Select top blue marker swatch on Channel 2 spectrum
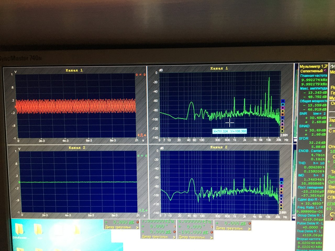Image resolution: width=335 pixels, height=251 pixels. (x=282, y=179)
